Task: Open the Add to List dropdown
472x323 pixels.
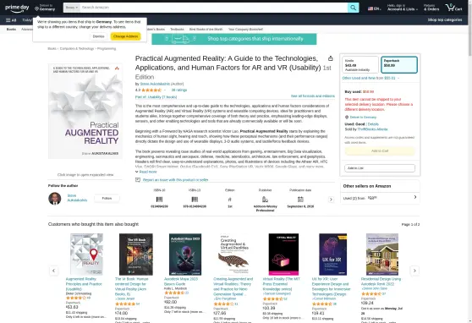Action: (x=380, y=168)
